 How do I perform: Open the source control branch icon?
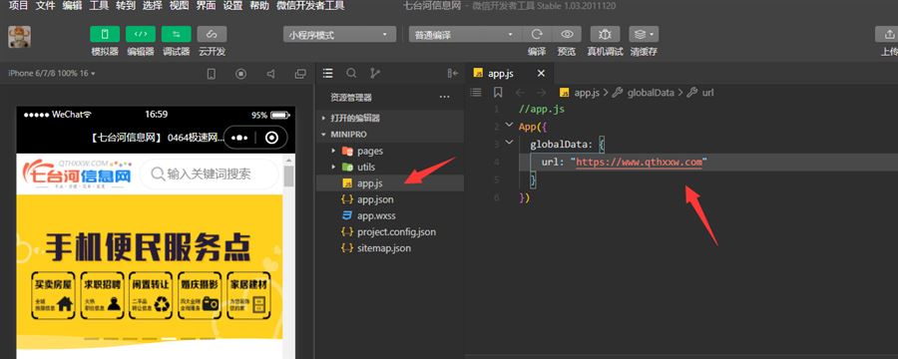coord(374,73)
